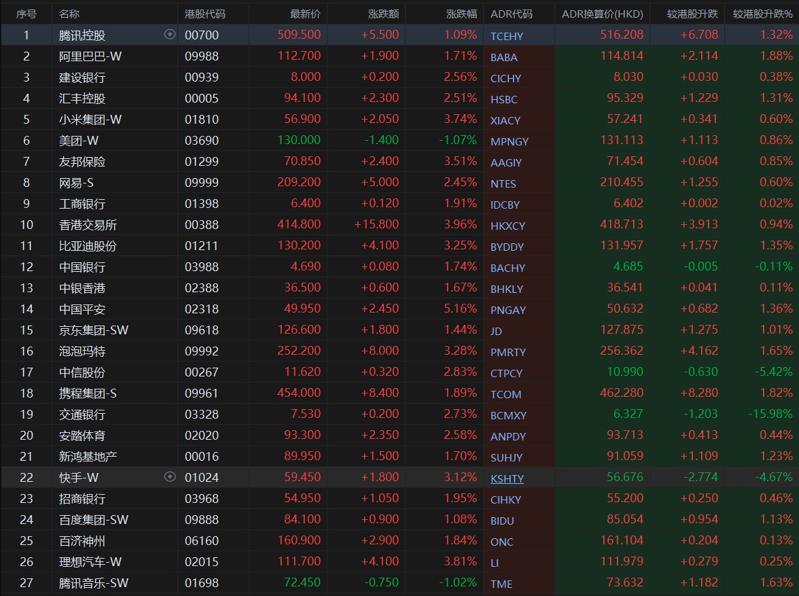Screen dimensions: 799x596
Task: Click stock code 03690 for 美团-W
Action: click(x=202, y=141)
